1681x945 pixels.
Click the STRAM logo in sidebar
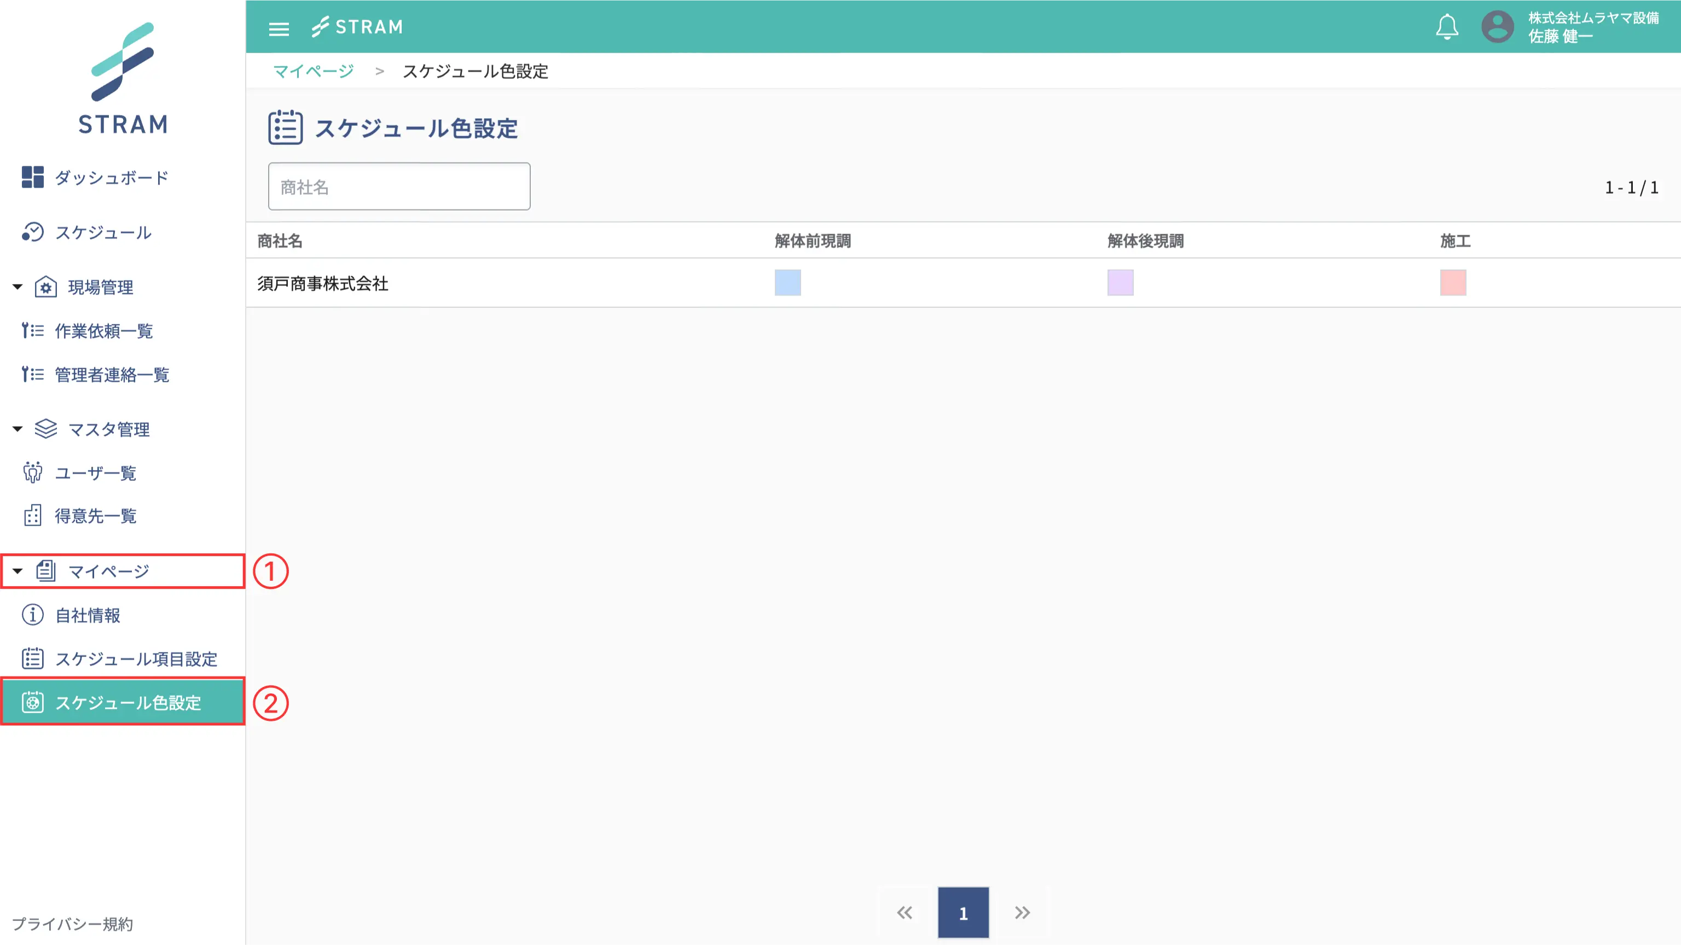click(x=123, y=78)
